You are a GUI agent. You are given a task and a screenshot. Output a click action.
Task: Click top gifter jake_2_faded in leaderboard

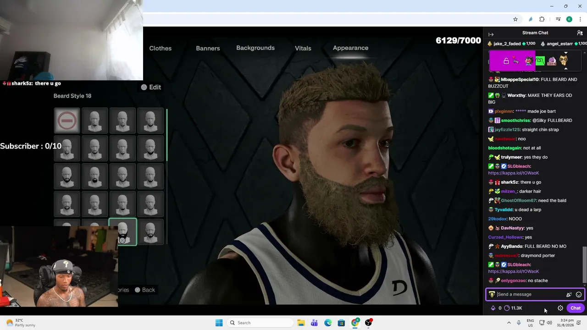[x=507, y=44]
